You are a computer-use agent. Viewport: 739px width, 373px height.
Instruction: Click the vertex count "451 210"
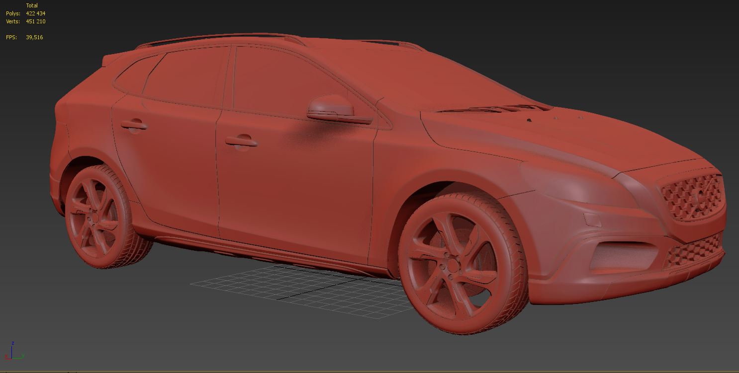(36, 21)
